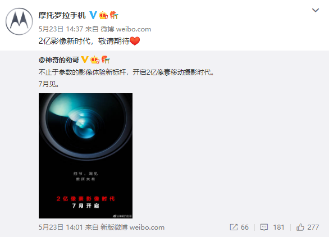This screenshot has height=237, width=329.
Task: Click the repost share icon
Action: [x=234, y=227]
